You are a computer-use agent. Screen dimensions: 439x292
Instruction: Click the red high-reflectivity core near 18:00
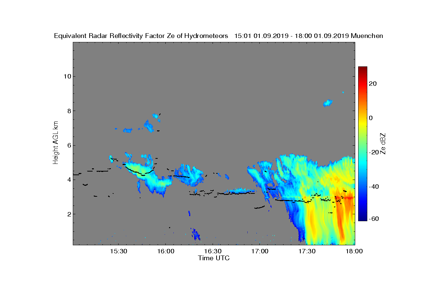348,198
